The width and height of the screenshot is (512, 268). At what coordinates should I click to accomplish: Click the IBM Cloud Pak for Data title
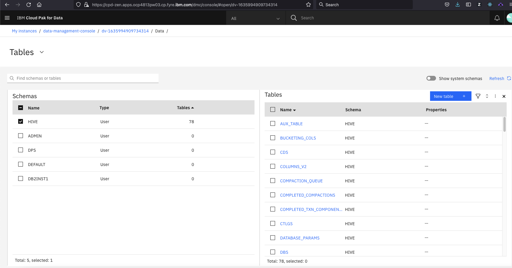click(x=40, y=18)
